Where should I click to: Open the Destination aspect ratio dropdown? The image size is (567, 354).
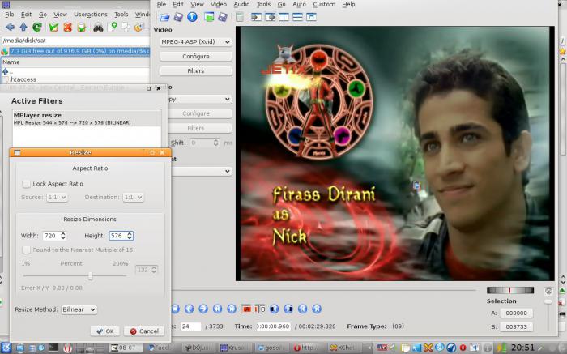click(133, 197)
